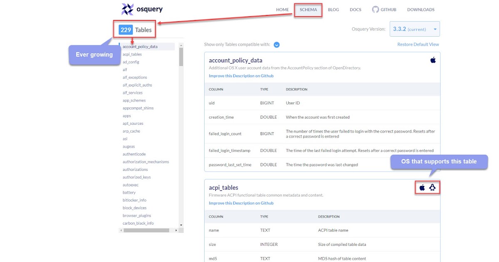The height and width of the screenshot is (262, 499).
Task: Select authorized_keys in the table list
Action: [137, 178]
